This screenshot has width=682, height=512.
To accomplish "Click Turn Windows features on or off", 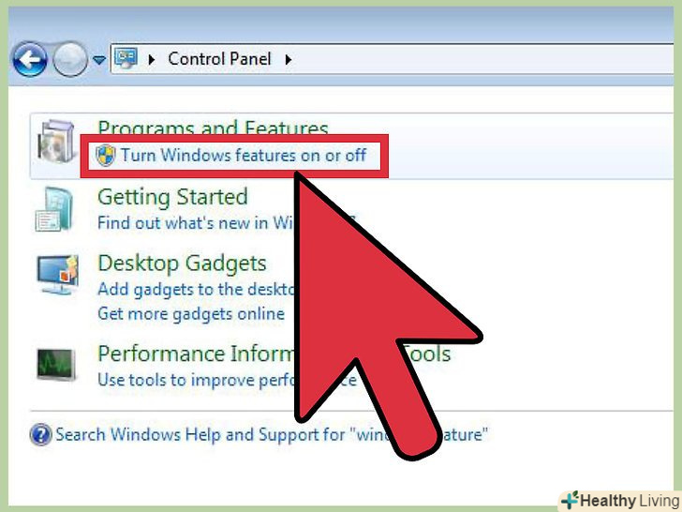I will 244,156.
